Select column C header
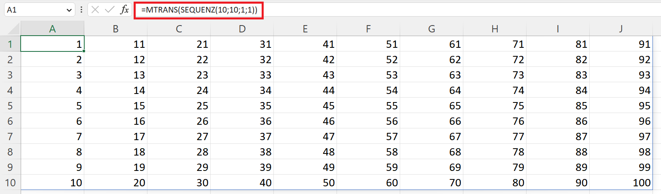Image resolution: width=661 pixels, height=194 pixels. (179, 29)
